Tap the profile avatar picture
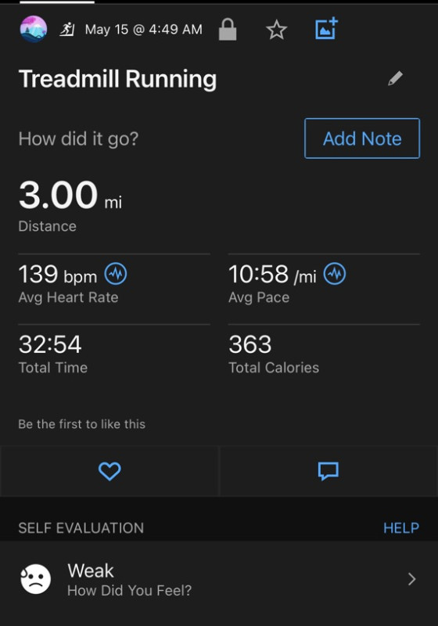Image resolution: width=438 pixels, height=626 pixels. coord(34,29)
